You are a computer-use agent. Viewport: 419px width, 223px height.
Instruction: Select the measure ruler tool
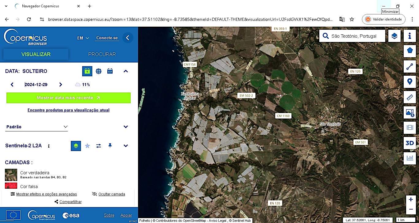tap(409, 97)
